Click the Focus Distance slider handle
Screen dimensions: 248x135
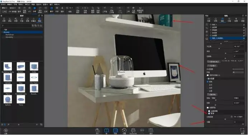coord(225,119)
